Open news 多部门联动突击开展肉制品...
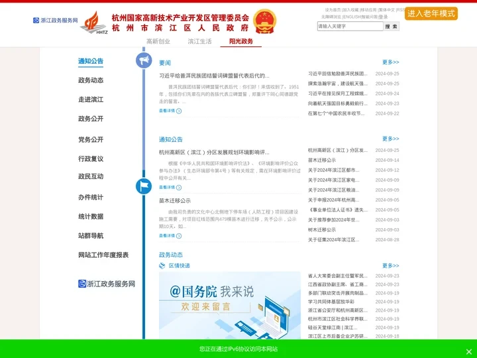 338,293
